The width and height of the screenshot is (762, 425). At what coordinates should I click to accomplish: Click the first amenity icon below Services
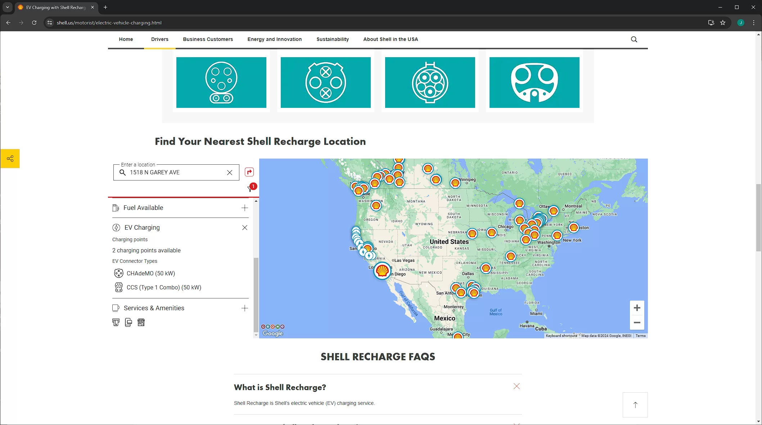tap(116, 323)
